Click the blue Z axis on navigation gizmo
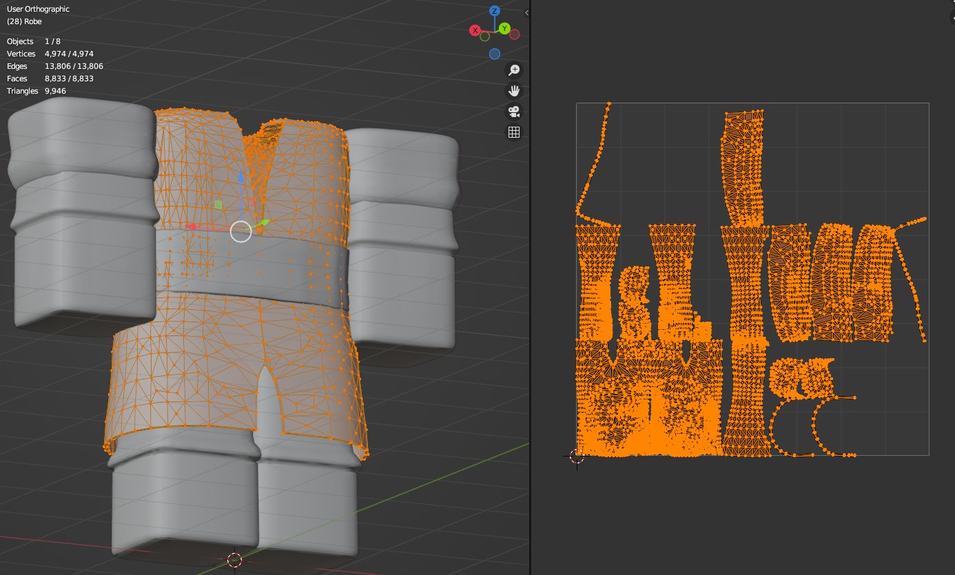This screenshot has width=955, height=575. pos(494,10)
